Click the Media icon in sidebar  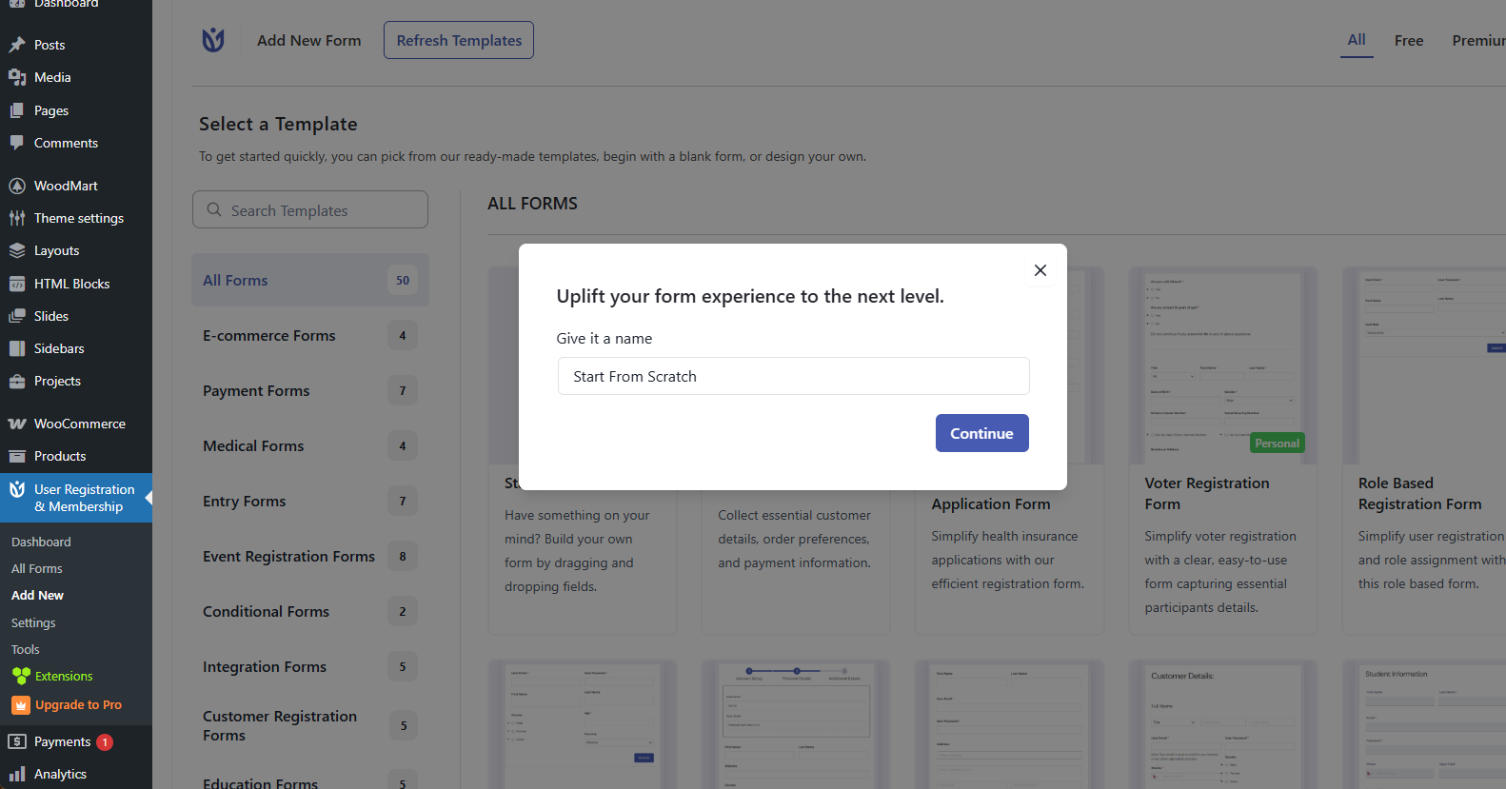[17, 77]
